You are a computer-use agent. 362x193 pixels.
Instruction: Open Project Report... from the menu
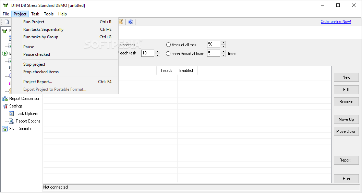coord(65,82)
